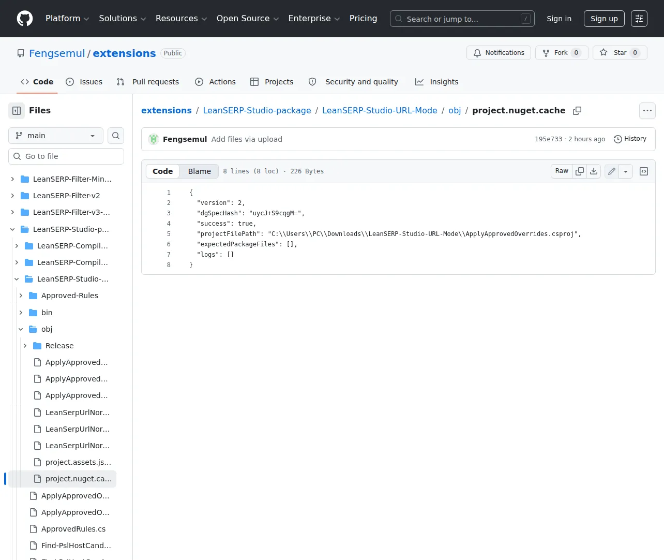This screenshot has height=560, width=664.
Task: Search files using the magnifier button
Action: click(x=116, y=136)
